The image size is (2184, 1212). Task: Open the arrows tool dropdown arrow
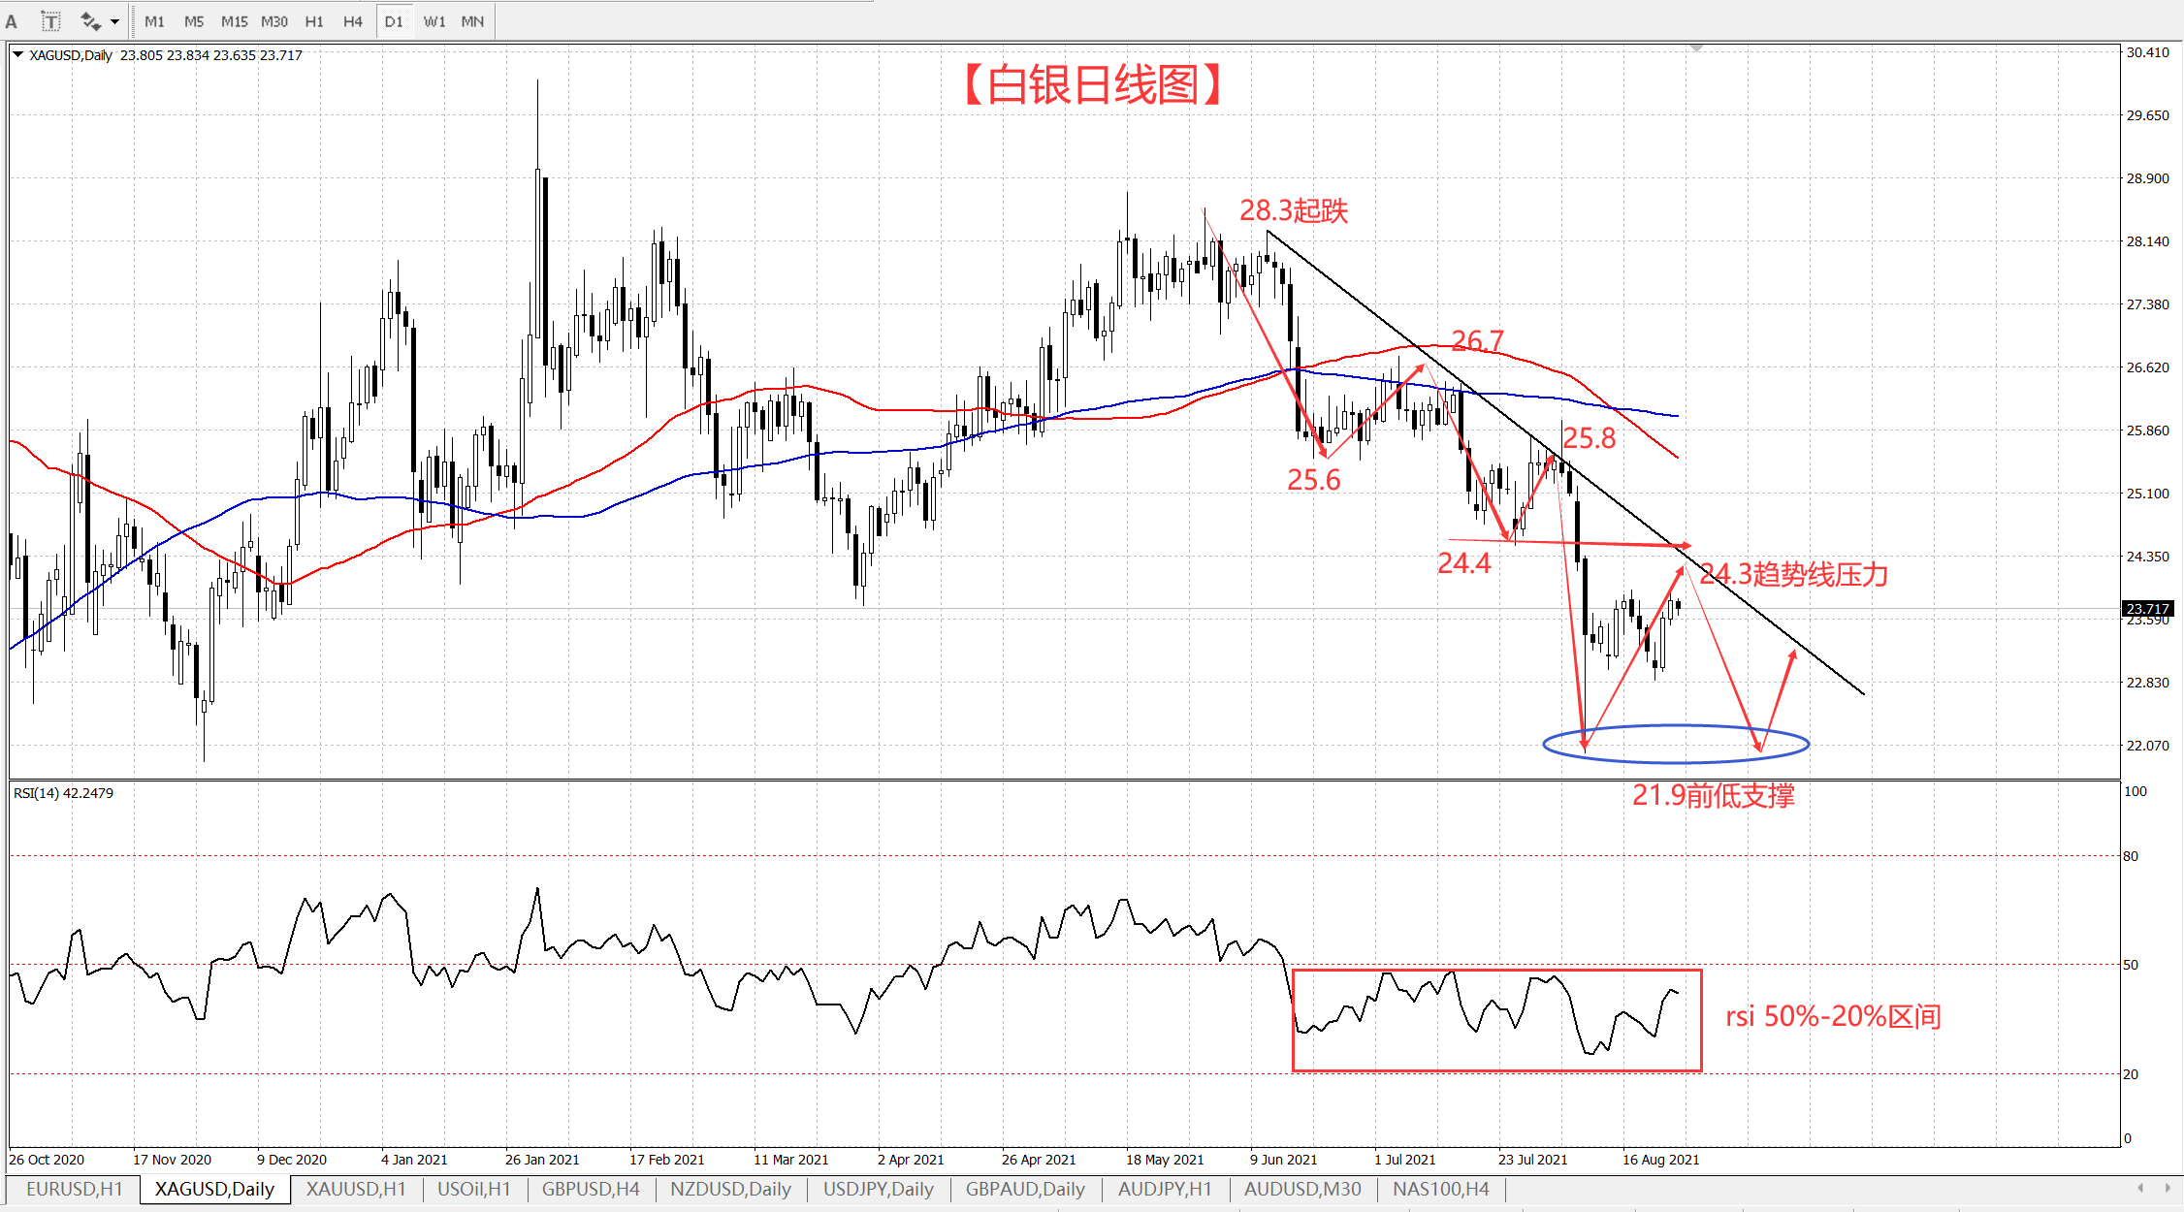115,21
